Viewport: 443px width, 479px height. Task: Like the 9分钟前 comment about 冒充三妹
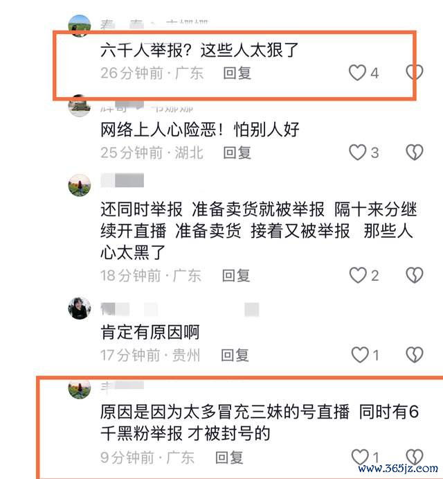pyautogui.click(x=360, y=457)
